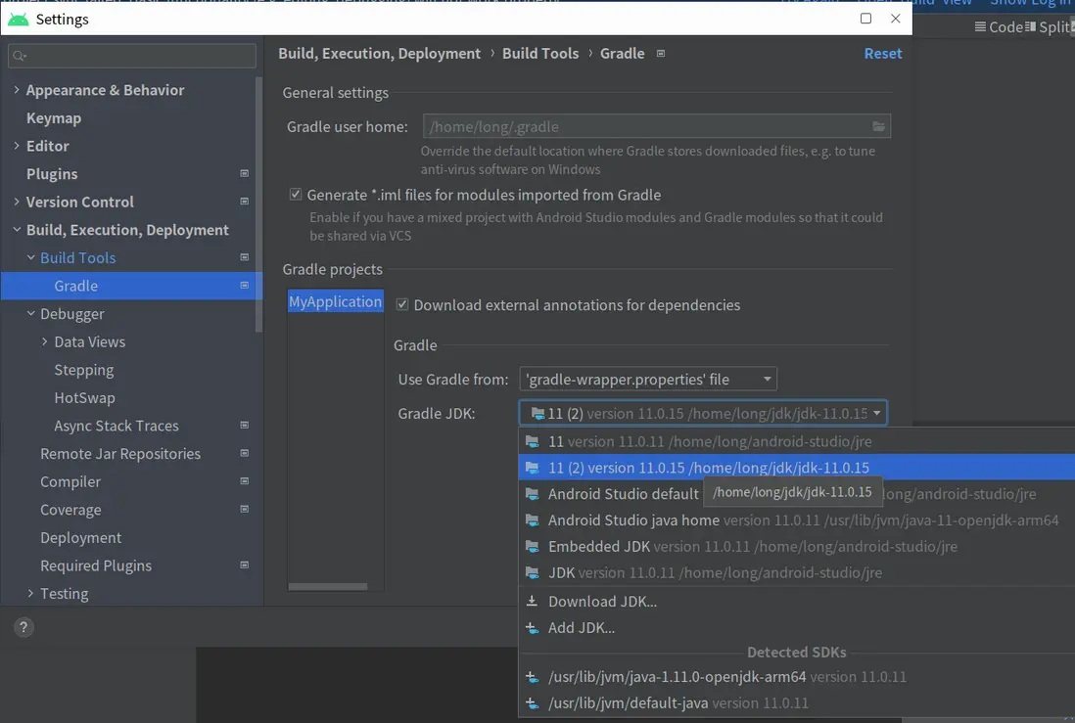
Task: Choose Add JDK... menu entry
Action: pyautogui.click(x=797, y=627)
